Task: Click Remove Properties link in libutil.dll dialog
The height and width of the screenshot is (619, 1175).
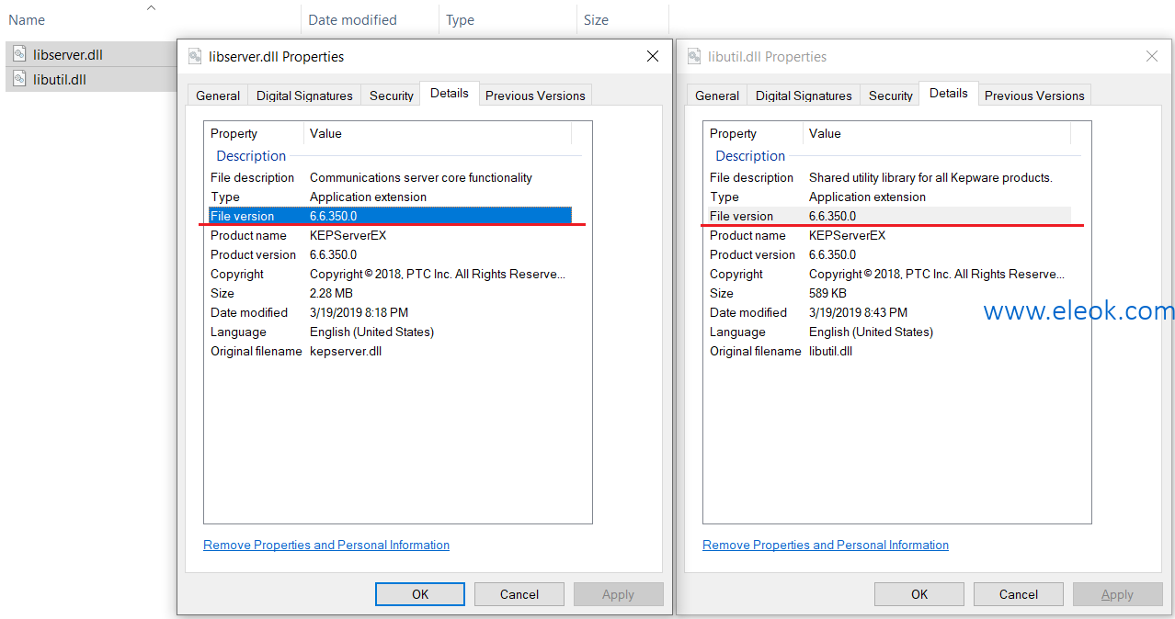Action: [826, 545]
